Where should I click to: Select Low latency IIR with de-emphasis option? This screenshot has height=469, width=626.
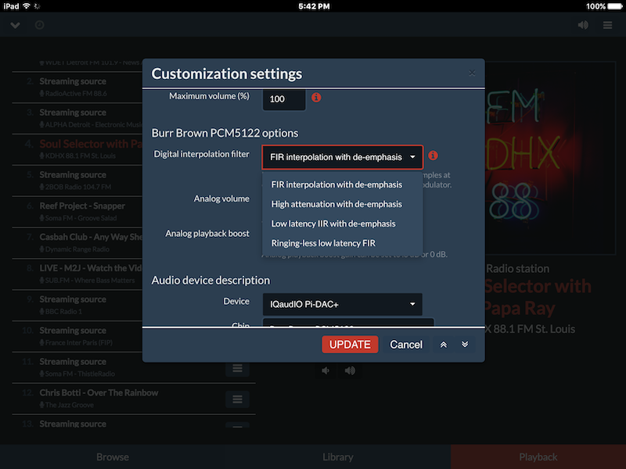click(343, 224)
